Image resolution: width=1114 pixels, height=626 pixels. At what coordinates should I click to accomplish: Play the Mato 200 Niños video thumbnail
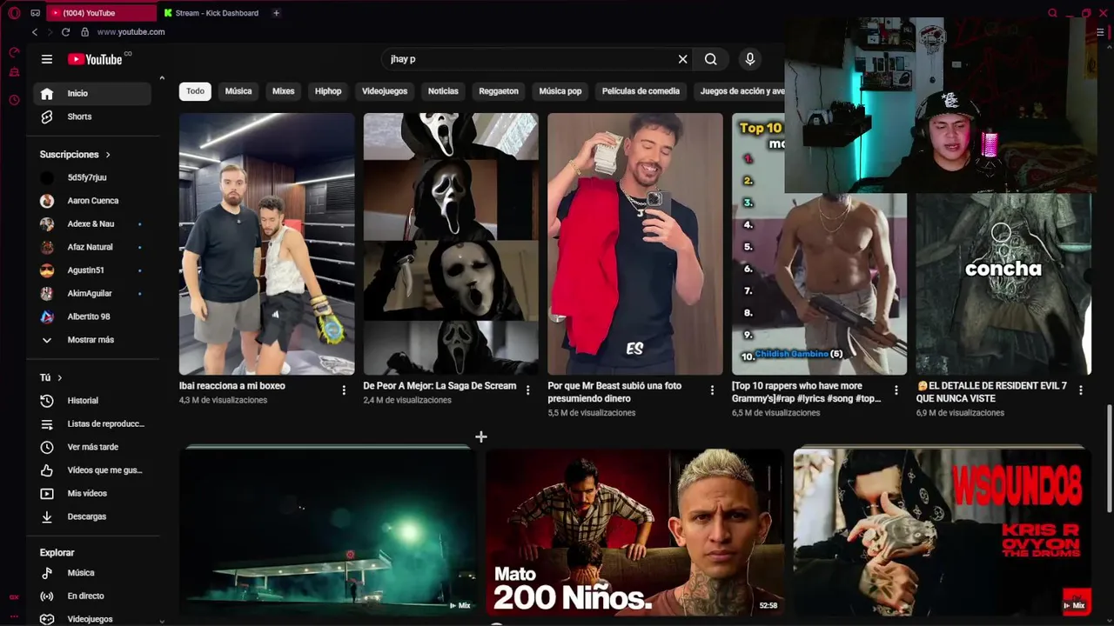tap(634, 532)
